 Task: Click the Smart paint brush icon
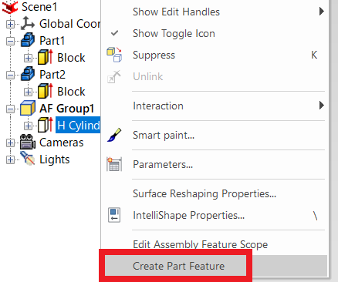click(x=114, y=135)
